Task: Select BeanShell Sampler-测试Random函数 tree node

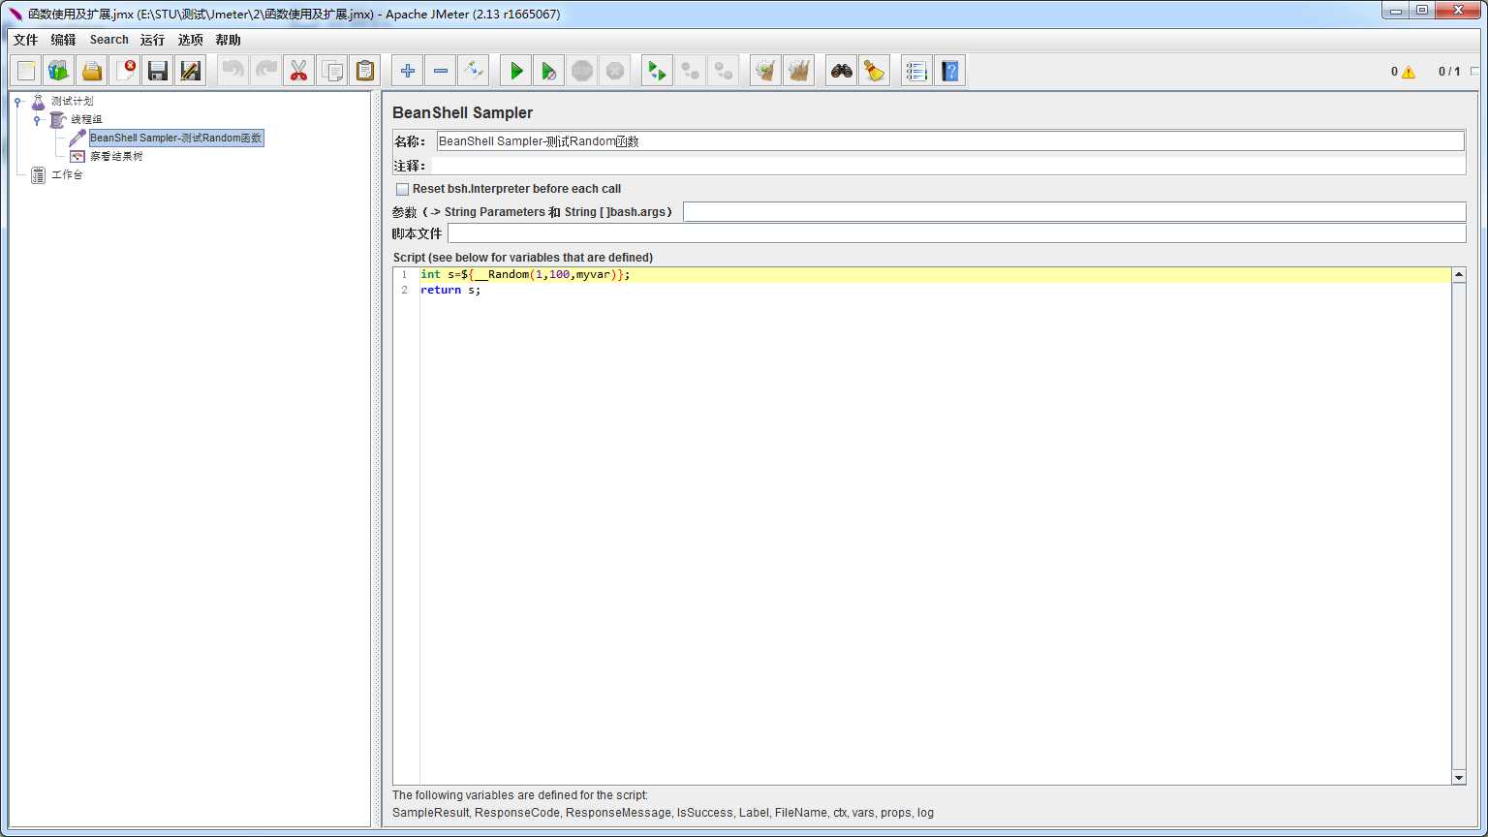Action: (x=175, y=138)
